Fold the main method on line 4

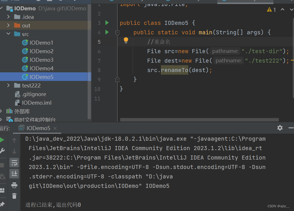pos(117,33)
